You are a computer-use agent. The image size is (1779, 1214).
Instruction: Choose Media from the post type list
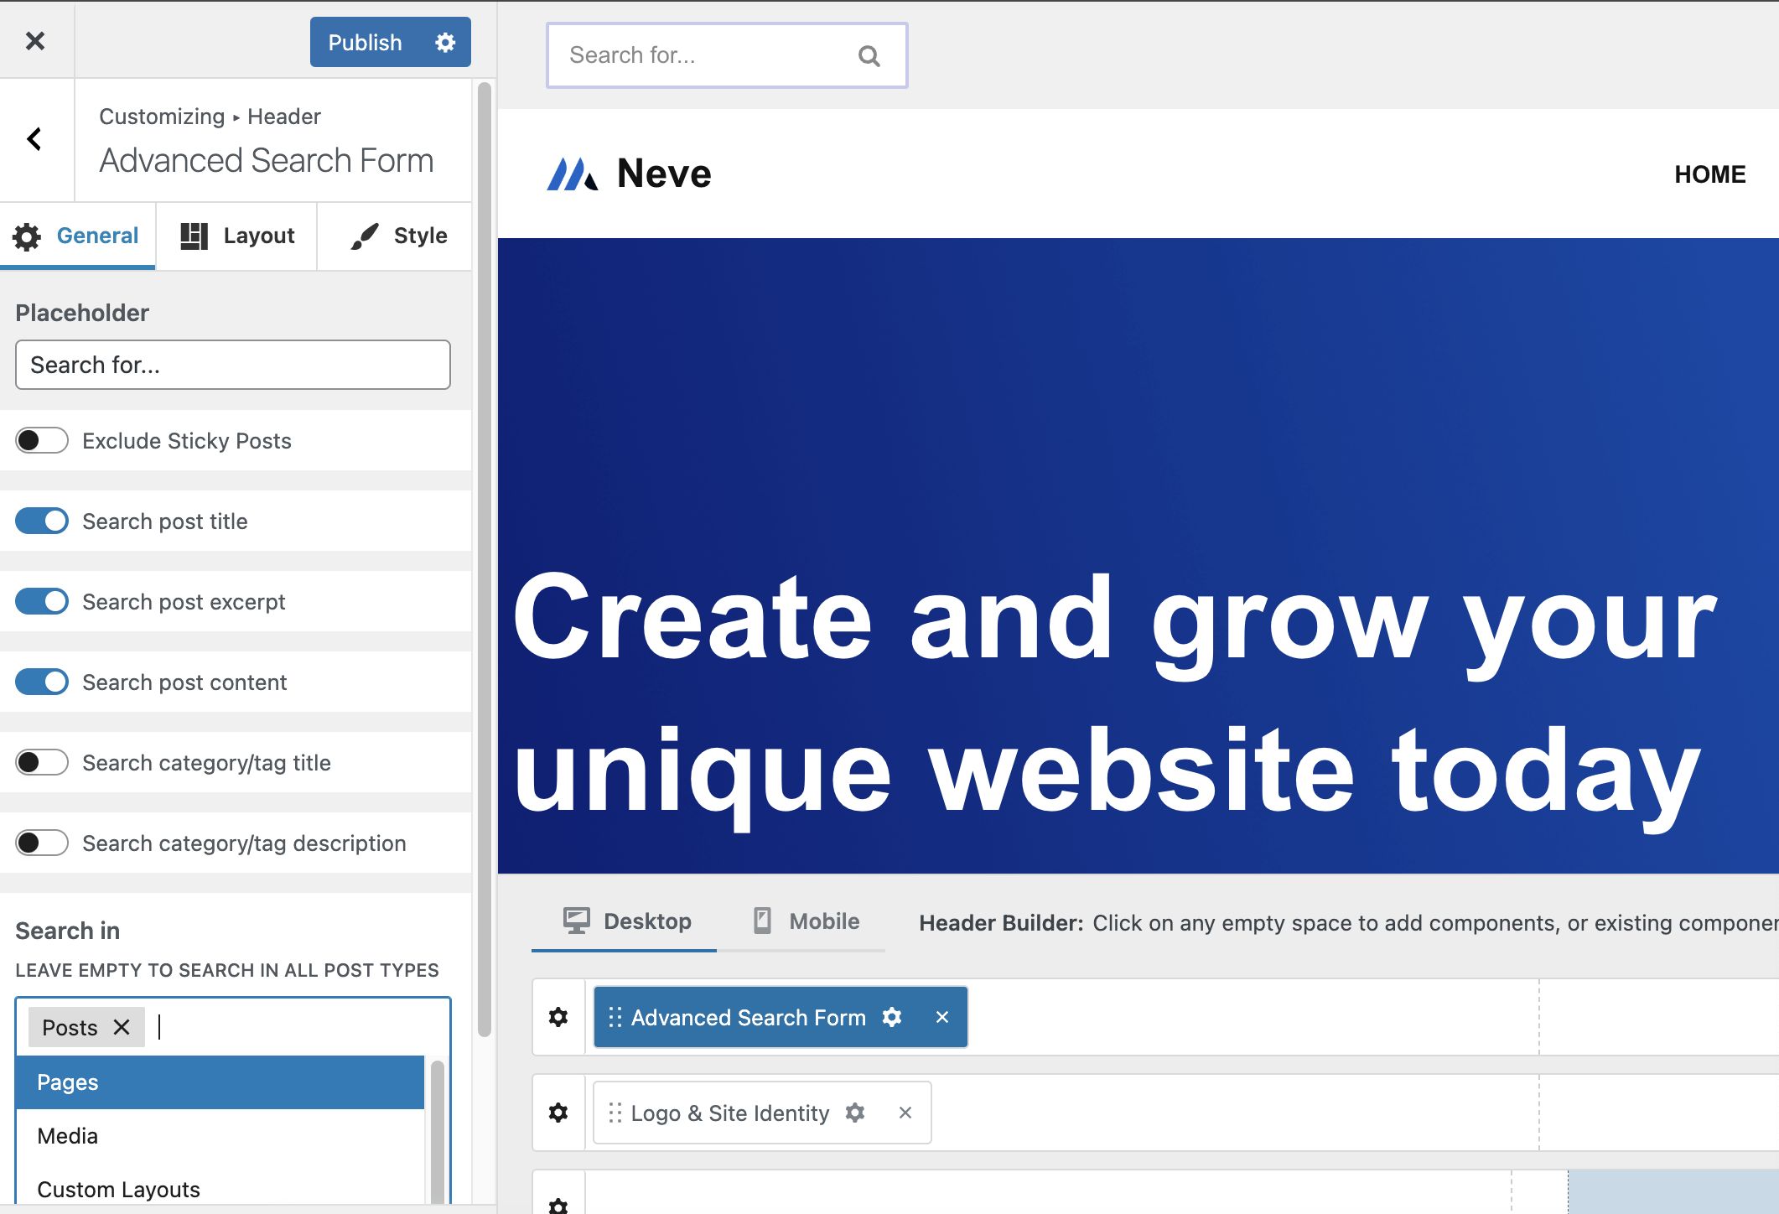[x=220, y=1136]
